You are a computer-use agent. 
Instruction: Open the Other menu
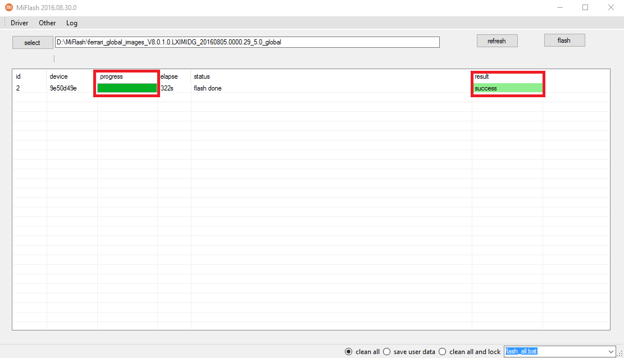(x=47, y=23)
